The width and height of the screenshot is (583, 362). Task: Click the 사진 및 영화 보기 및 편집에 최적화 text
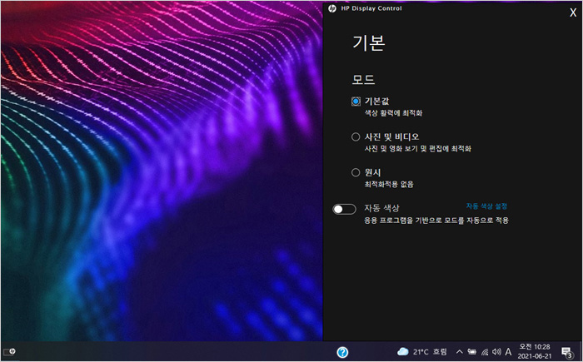(x=417, y=149)
